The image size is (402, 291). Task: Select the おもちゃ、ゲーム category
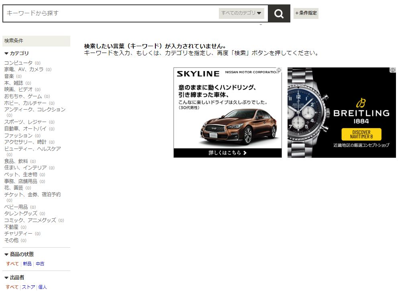pyautogui.click(x=23, y=96)
